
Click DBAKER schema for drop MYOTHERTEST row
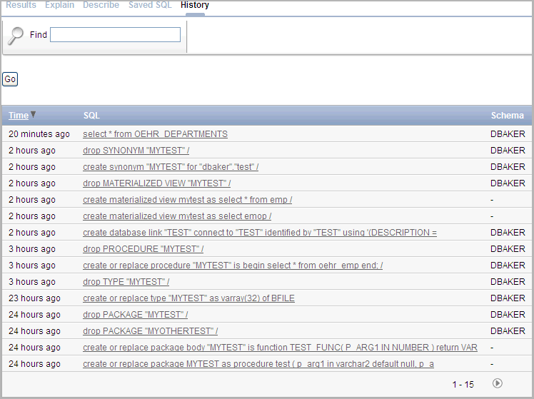click(508, 331)
